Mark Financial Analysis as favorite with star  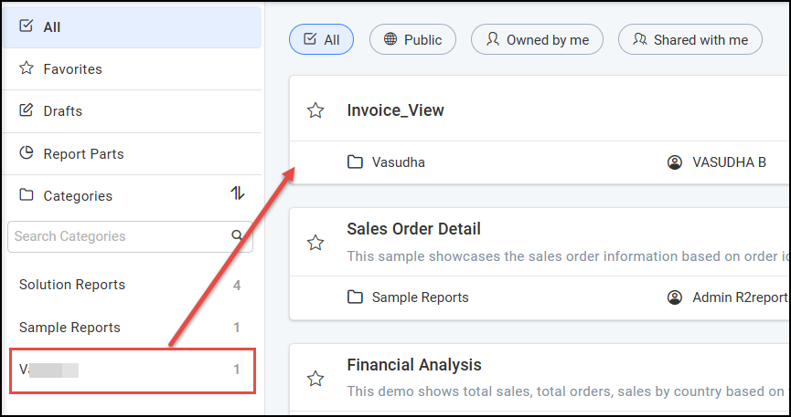(315, 378)
